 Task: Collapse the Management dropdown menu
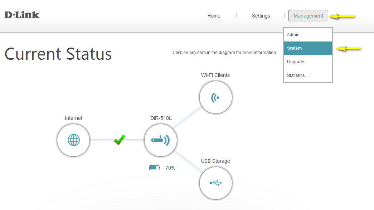(308, 16)
